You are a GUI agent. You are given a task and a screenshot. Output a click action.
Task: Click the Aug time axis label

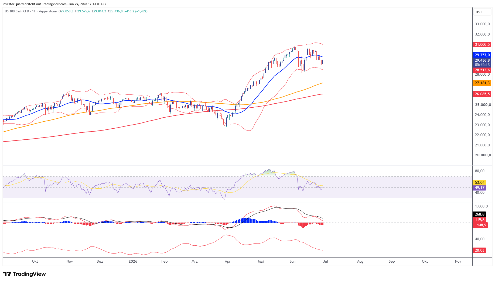[360, 261]
